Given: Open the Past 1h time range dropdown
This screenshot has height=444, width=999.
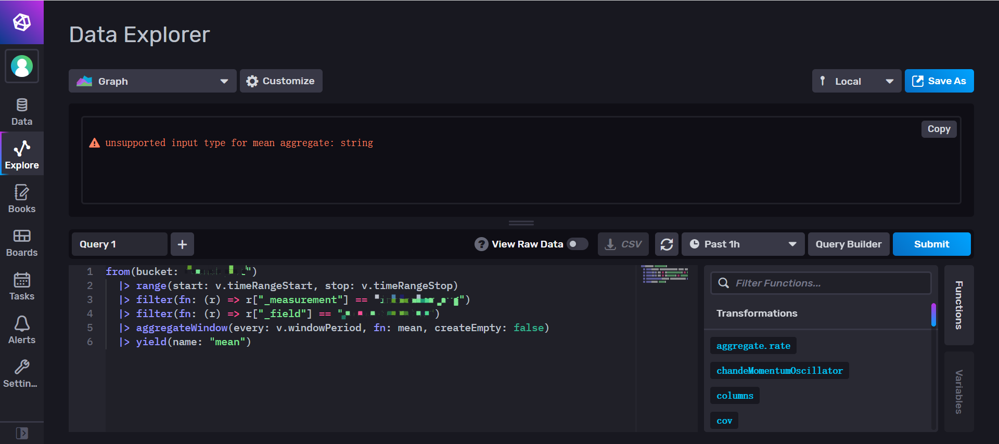Looking at the screenshot, I should click(x=742, y=244).
